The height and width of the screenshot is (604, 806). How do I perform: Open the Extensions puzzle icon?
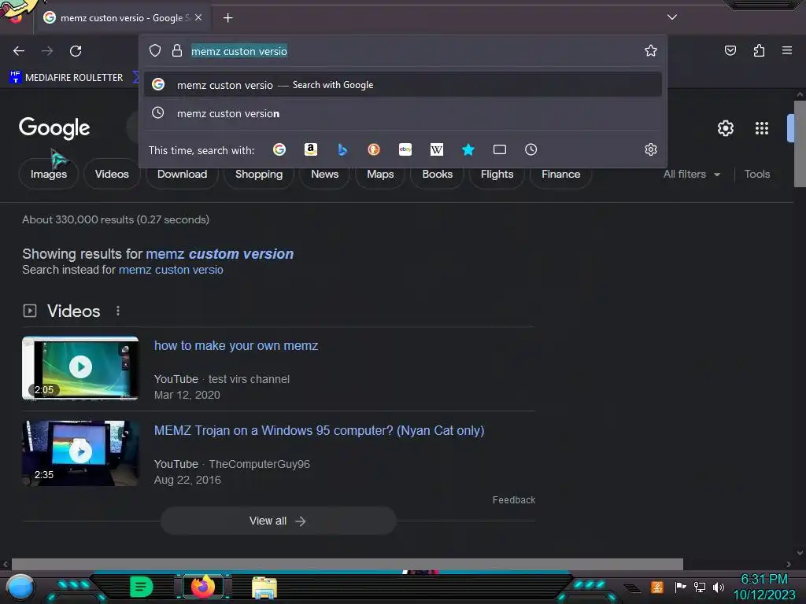click(759, 50)
